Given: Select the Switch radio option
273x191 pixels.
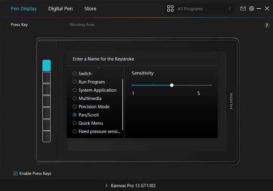Looking at the screenshot, I should pyautogui.click(x=75, y=74).
